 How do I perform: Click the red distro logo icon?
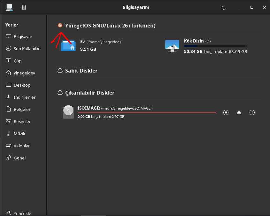[60, 26]
